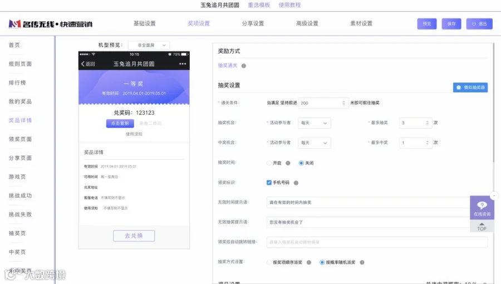
Task: Open the 在线咨询 chat widget
Action: [482, 208]
